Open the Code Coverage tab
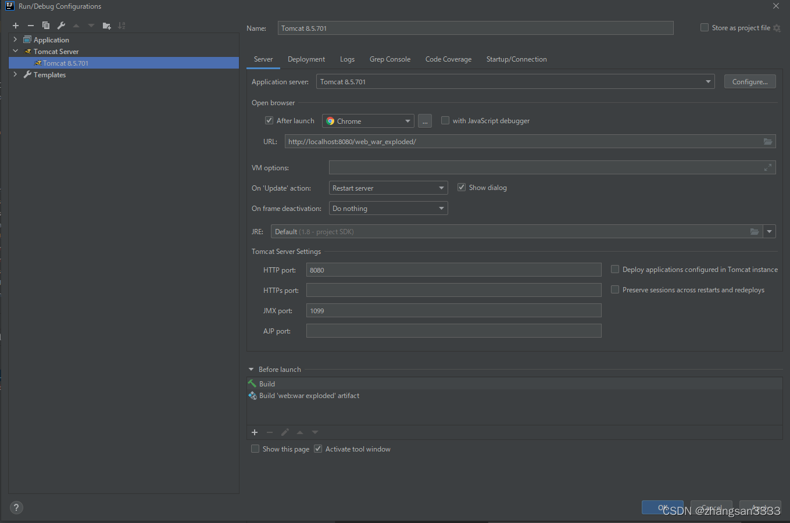Image resolution: width=790 pixels, height=523 pixels. 448,59
